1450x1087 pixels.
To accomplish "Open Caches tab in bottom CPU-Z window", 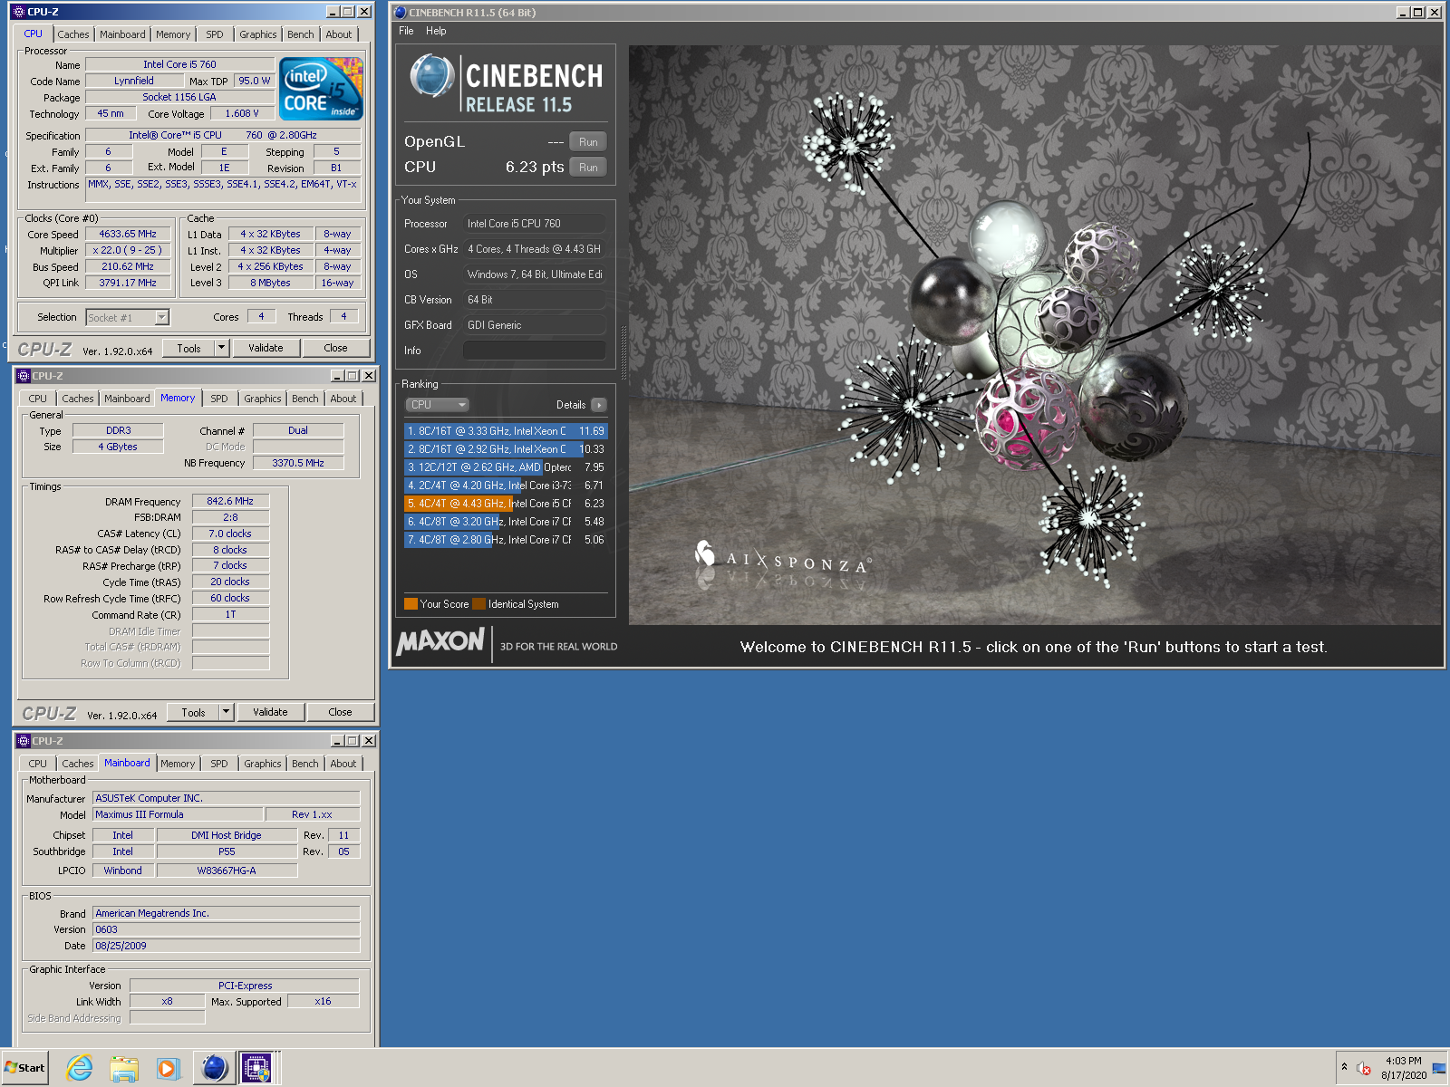I will point(78,764).
